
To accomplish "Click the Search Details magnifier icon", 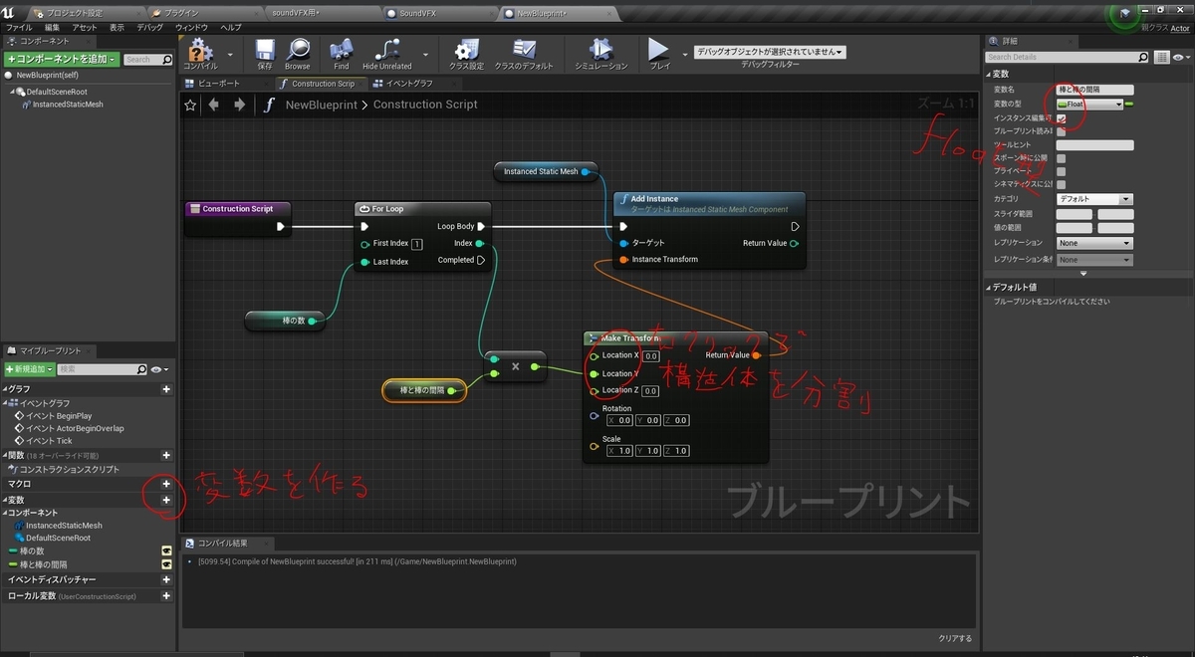I will click(x=1144, y=57).
